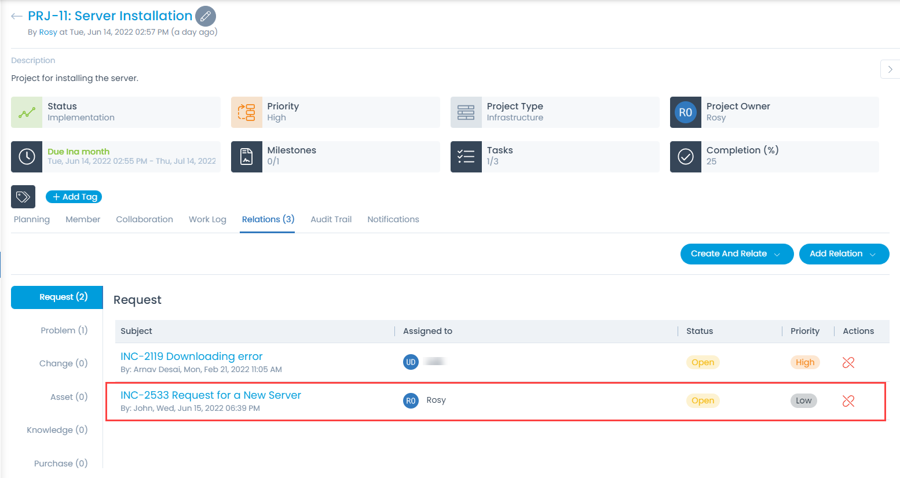This screenshot has width=900, height=478.
Task: Click the Add Tag button
Action: [x=74, y=196]
